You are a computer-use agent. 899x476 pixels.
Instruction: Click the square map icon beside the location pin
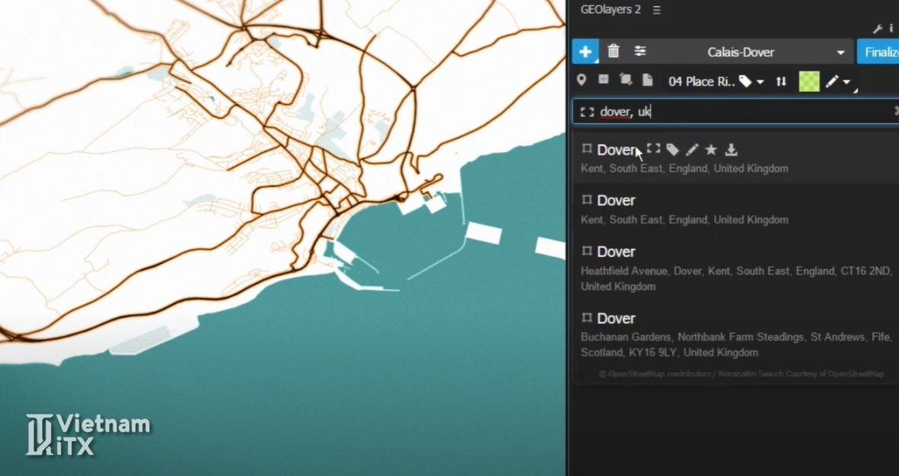point(603,80)
